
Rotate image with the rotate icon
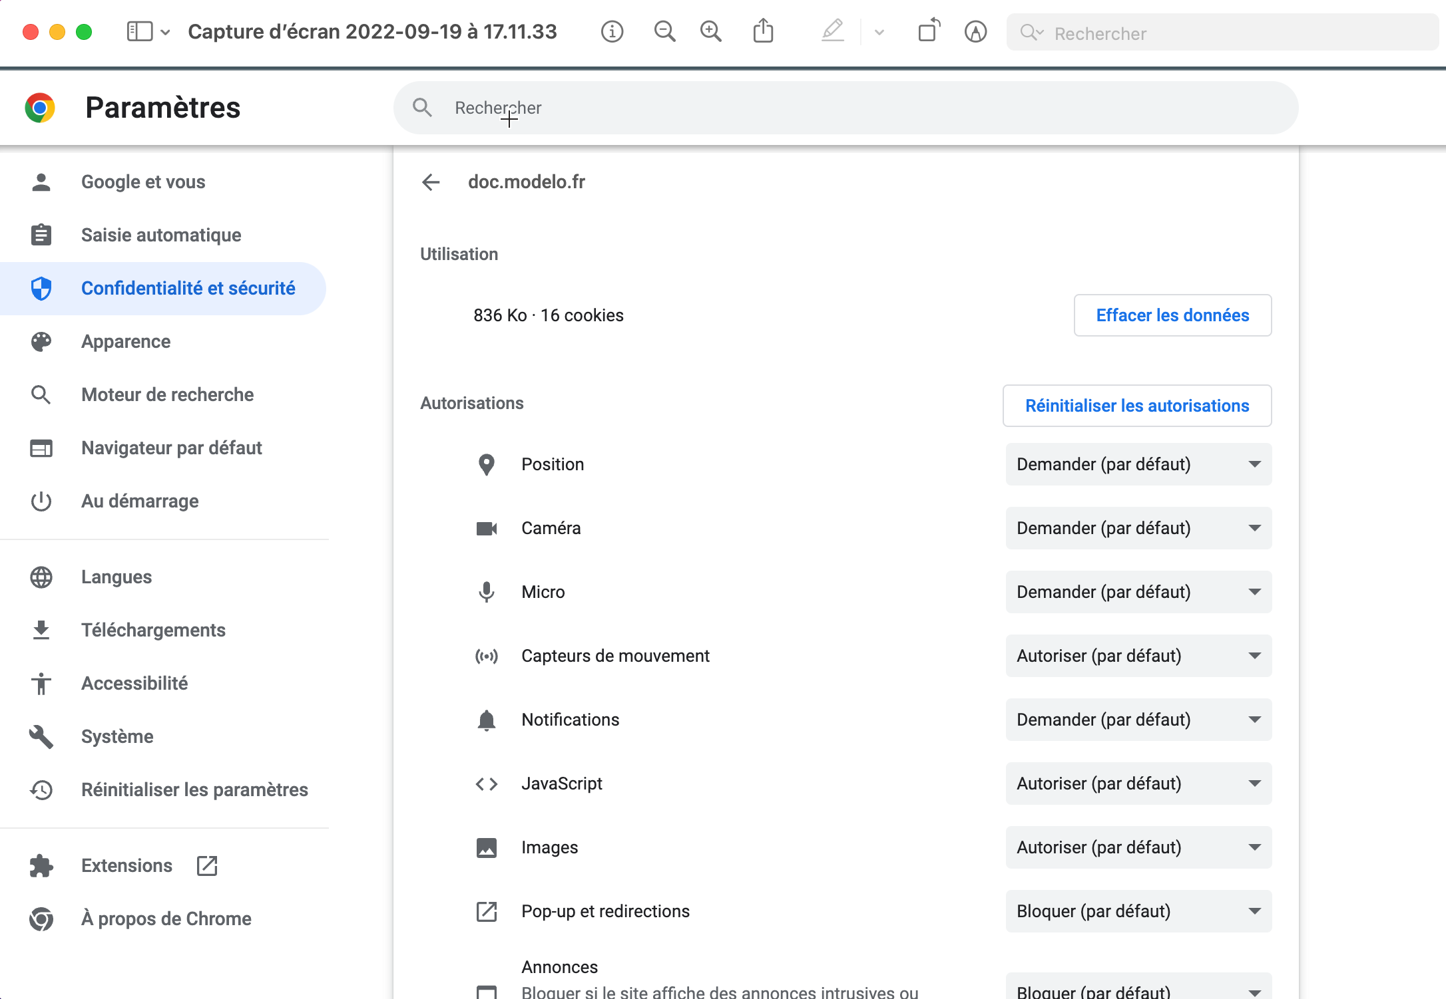point(929,31)
